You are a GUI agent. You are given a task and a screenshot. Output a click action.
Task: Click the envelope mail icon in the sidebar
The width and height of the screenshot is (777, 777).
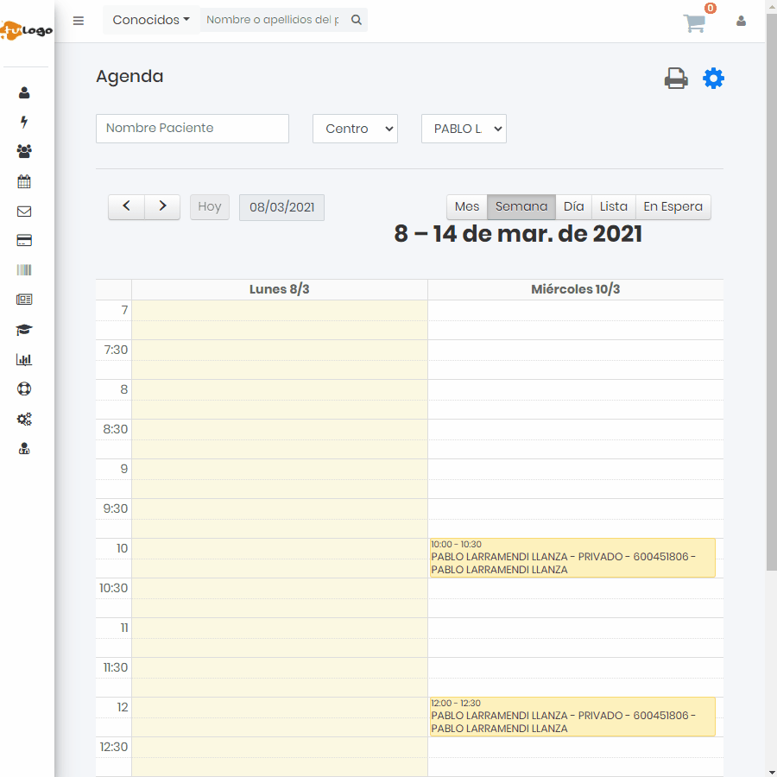coord(24,212)
